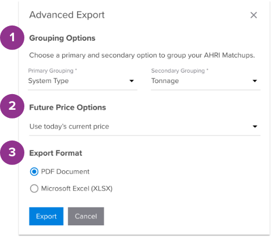This screenshot has height=237, width=271.
Task: Open the Secondary Grouping dropdown arrow
Action: tap(255, 81)
